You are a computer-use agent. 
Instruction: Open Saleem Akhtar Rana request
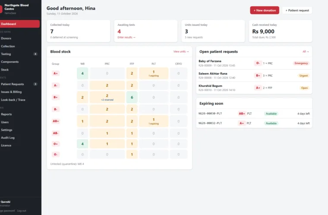click(x=254, y=75)
